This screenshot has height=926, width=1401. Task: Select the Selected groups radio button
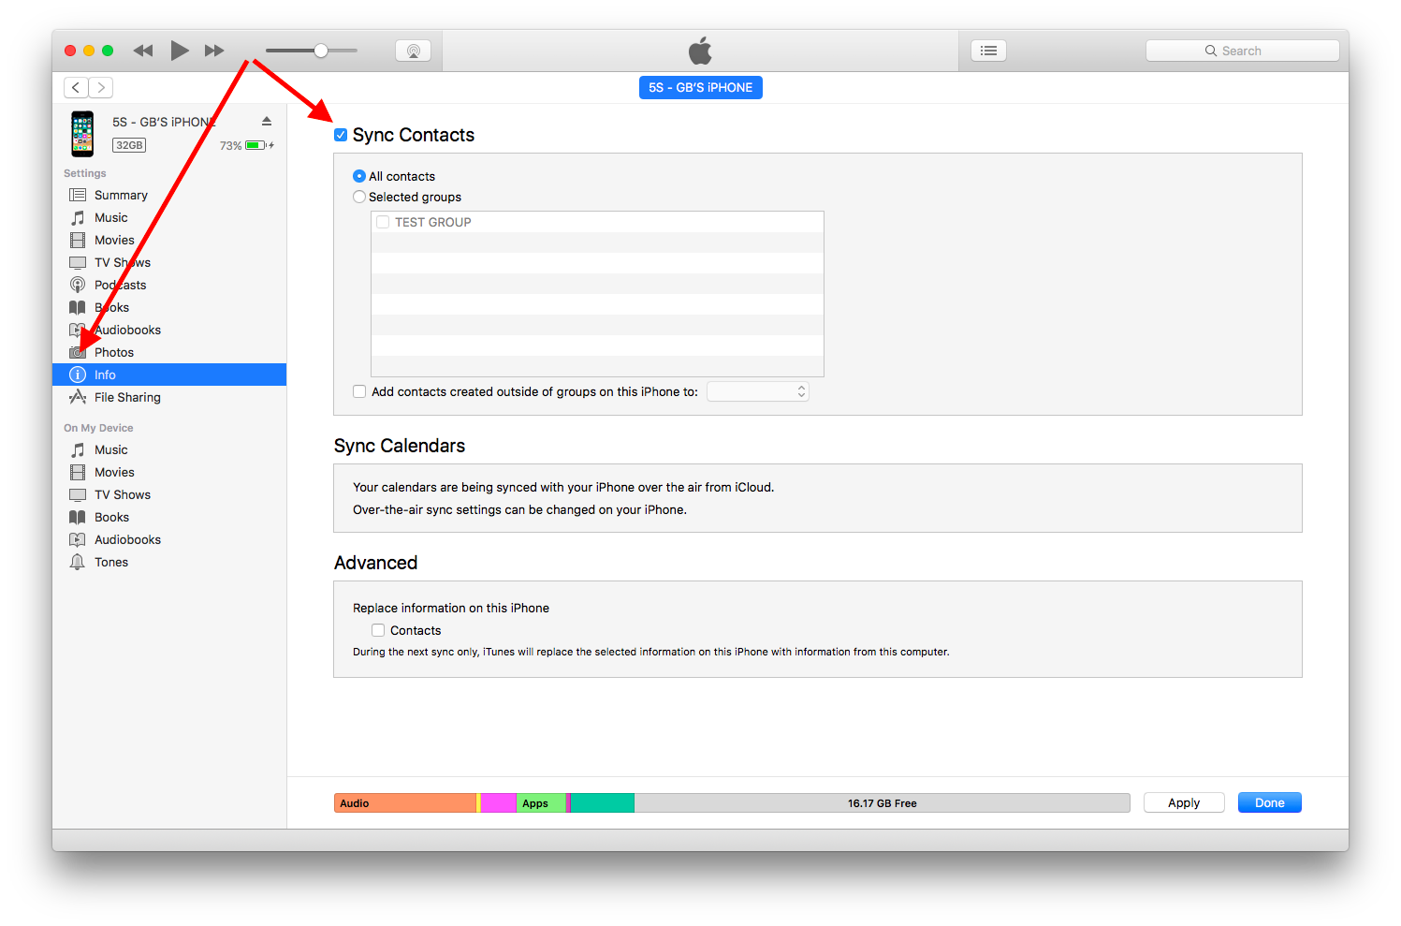coord(359,197)
